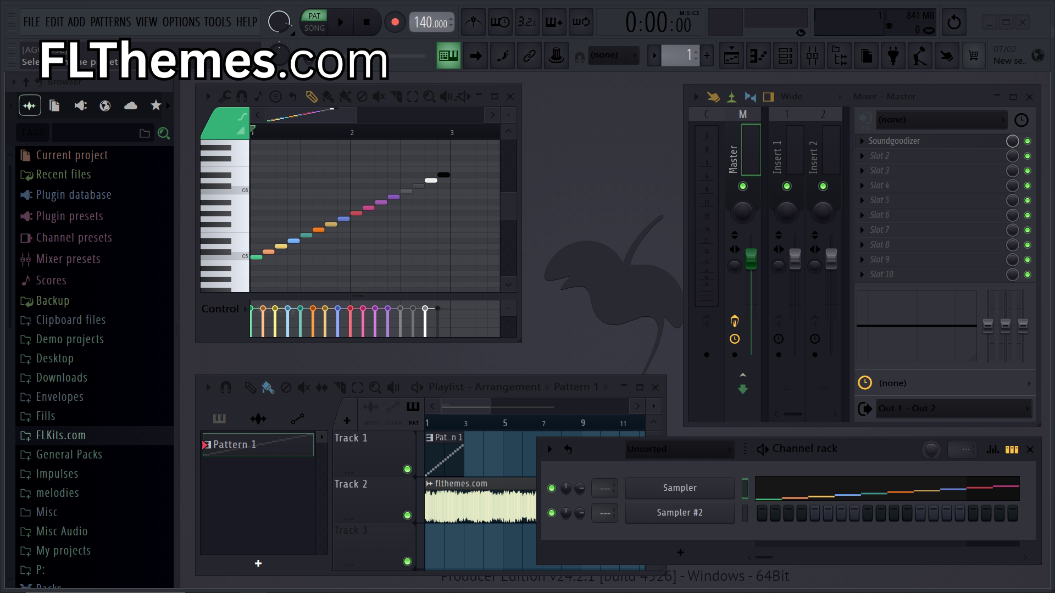Open the Piano roll view from main toolbar
This screenshot has height=593, width=1055.
pyautogui.click(x=758, y=55)
